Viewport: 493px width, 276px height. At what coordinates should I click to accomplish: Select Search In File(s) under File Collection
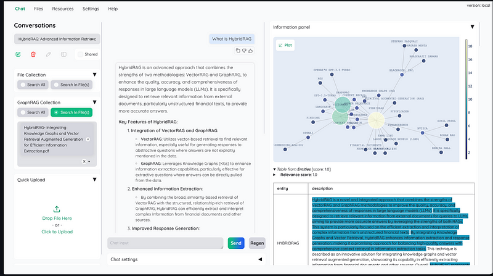coord(71,85)
